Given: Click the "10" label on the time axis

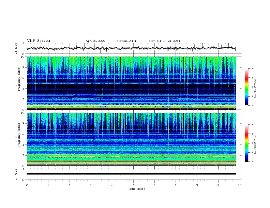Looking at the screenshot, I should (x=240, y=185).
